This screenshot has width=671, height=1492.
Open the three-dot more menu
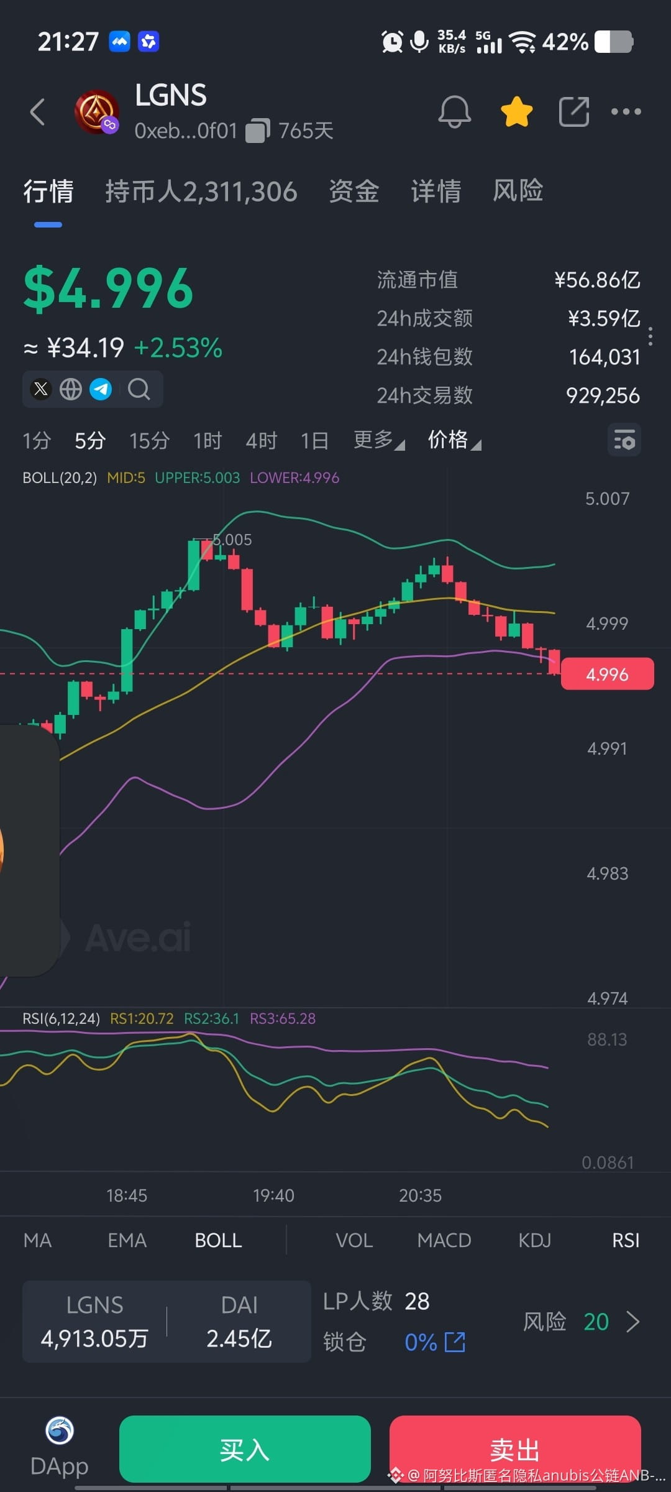point(626,112)
